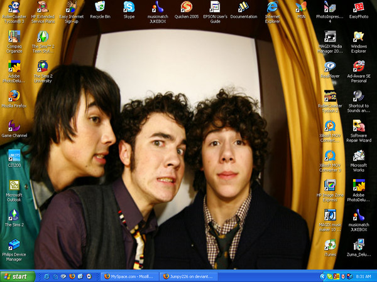Launch The Sims 2 University shortcut
Viewport: 377px width, 282px height.
point(43,66)
